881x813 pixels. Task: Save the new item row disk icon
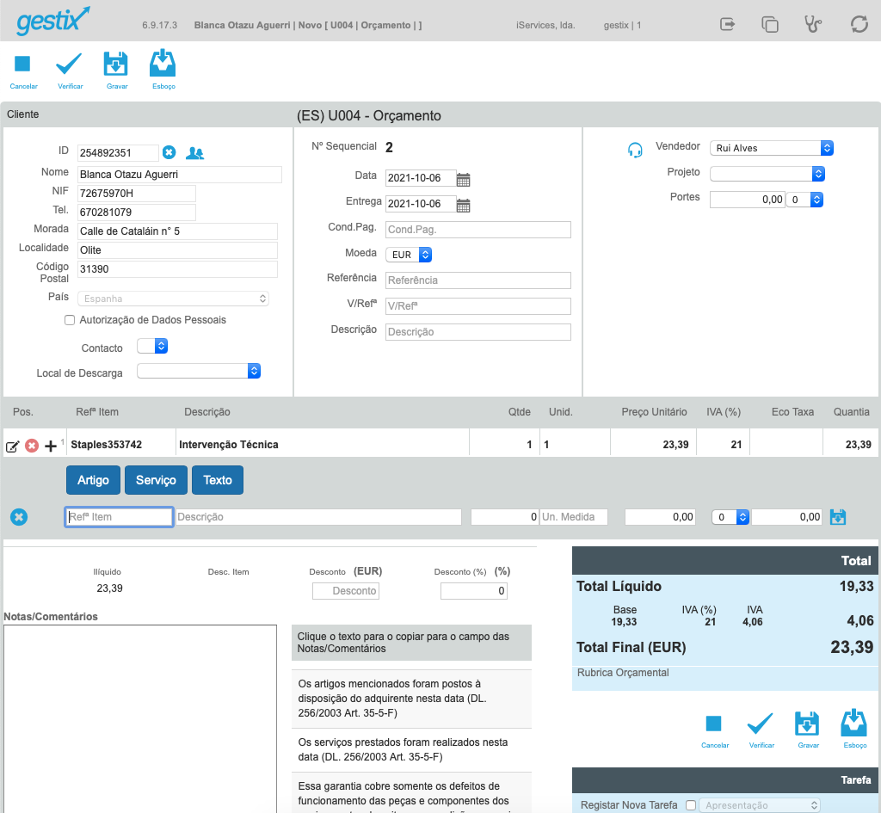(x=838, y=517)
